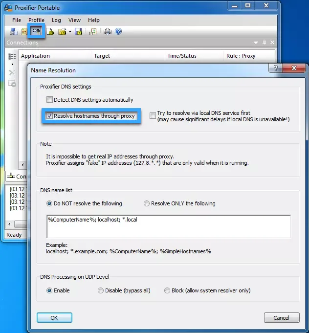Click connections list left scroll arrow
Viewport: 309px width, 333px height.
click(x=22, y=165)
